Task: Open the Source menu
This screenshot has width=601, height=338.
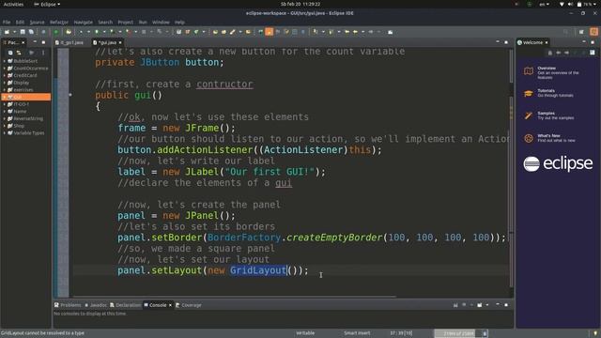Action: 38,23
